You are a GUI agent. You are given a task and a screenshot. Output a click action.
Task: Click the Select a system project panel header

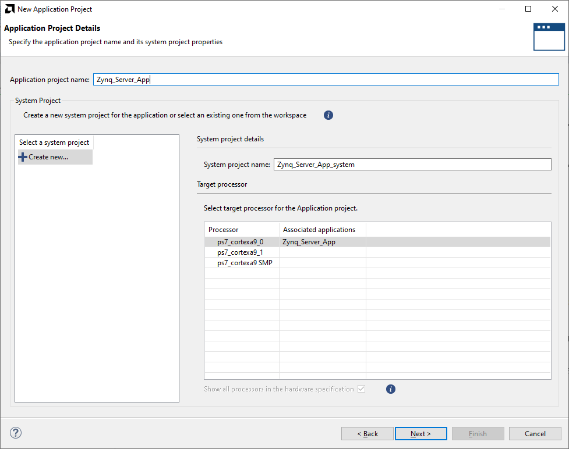pyautogui.click(x=54, y=142)
